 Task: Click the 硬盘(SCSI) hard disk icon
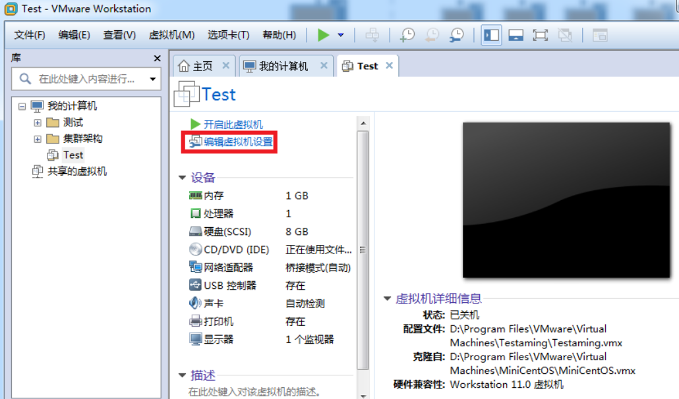(195, 232)
